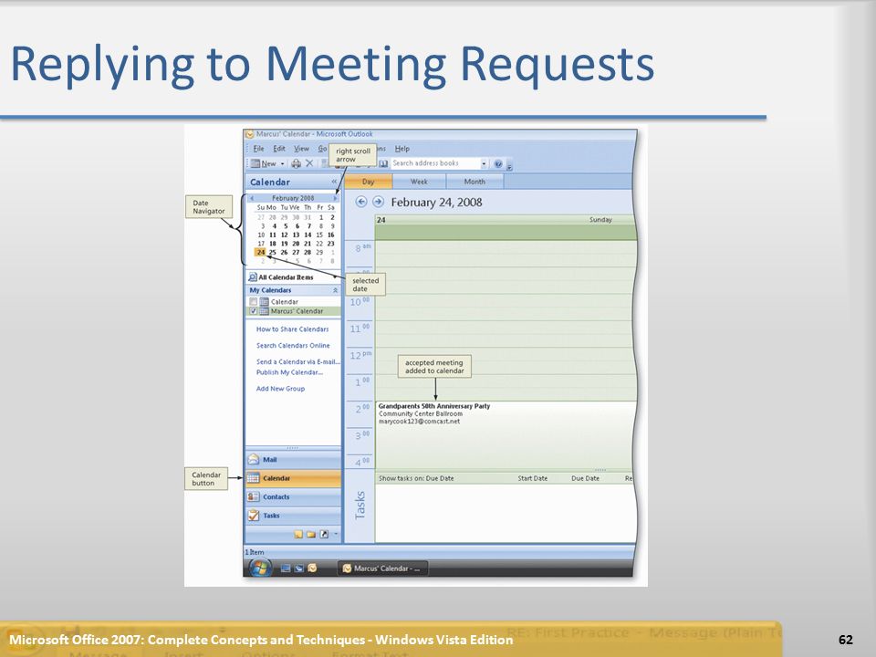The image size is (876, 657).
Task: Click the Help question mark icon
Action: coord(498,163)
